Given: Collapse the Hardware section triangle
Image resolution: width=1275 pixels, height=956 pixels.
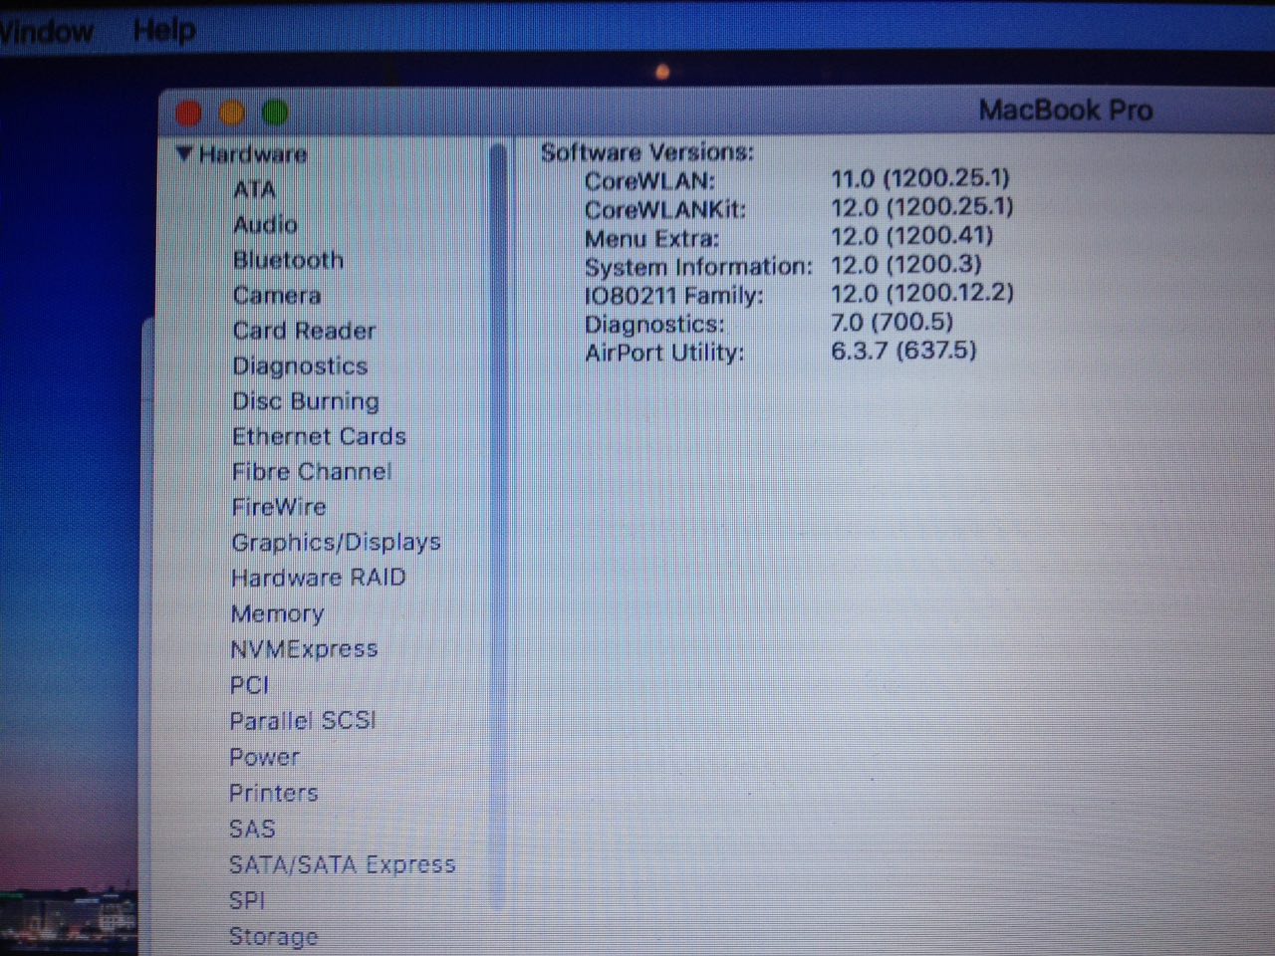Looking at the screenshot, I should (183, 154).
